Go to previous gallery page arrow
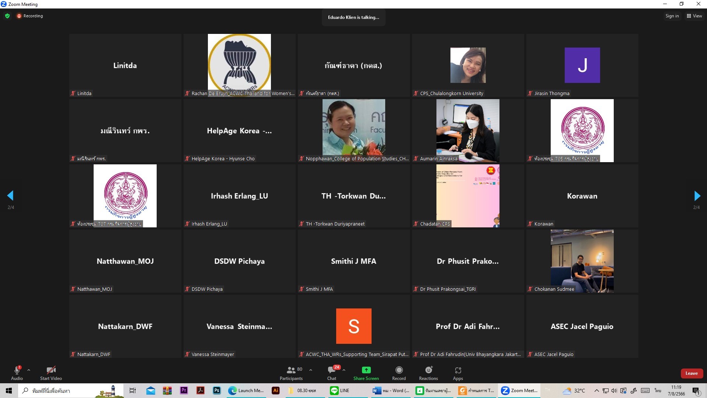The height and width of the screenshot is (398, 707). tap(10, 196)
